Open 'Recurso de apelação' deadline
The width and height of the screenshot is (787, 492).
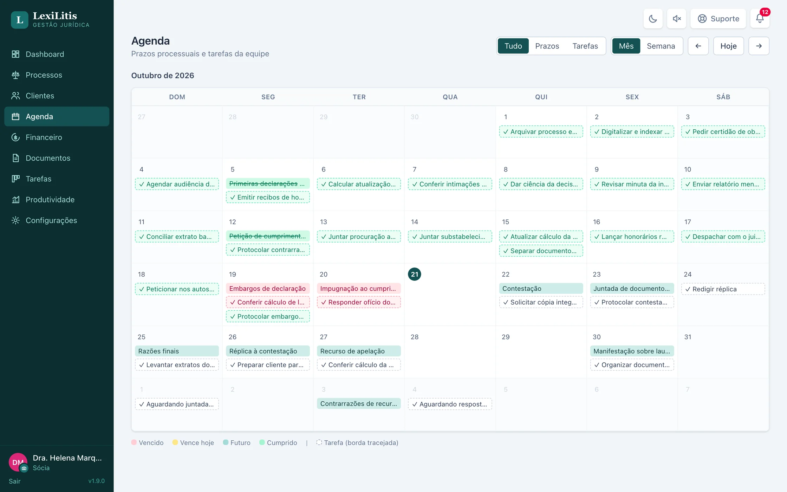[x=359, y=351]
